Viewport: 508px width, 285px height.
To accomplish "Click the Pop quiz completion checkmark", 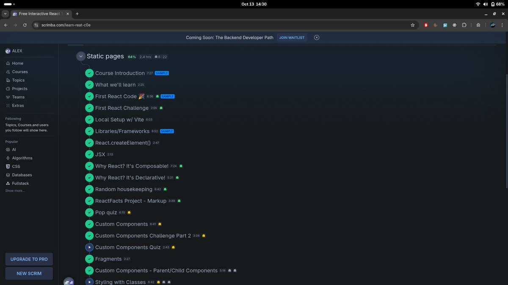I will click(x=89, y=212).
